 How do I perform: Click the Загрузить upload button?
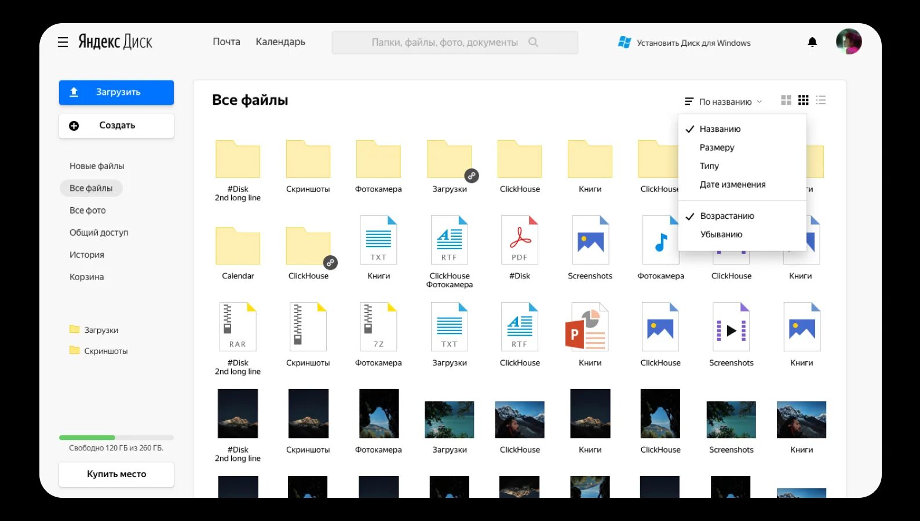point(116,93)
